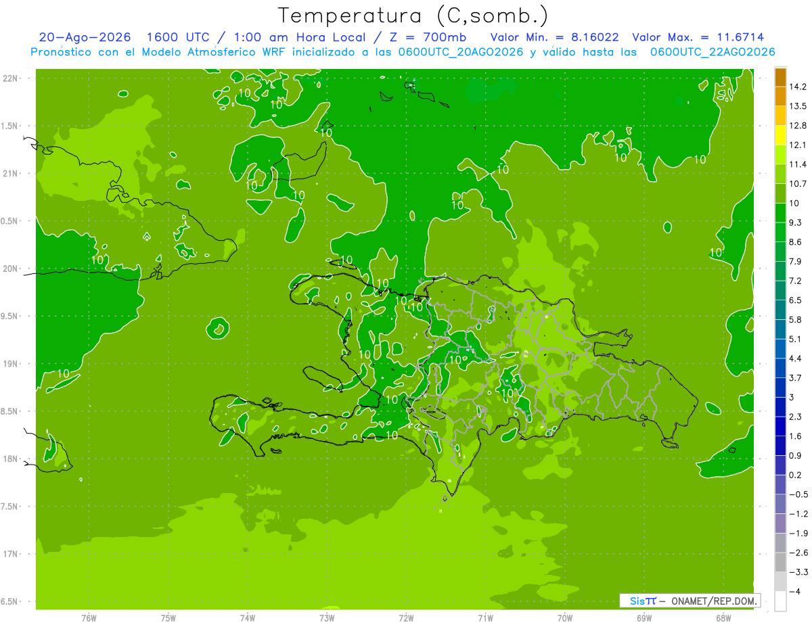Image resolution: width=812 pixels, height=627 pixels.
Task: Click the "21N" latitude axis label
Action: click(10, 174)
